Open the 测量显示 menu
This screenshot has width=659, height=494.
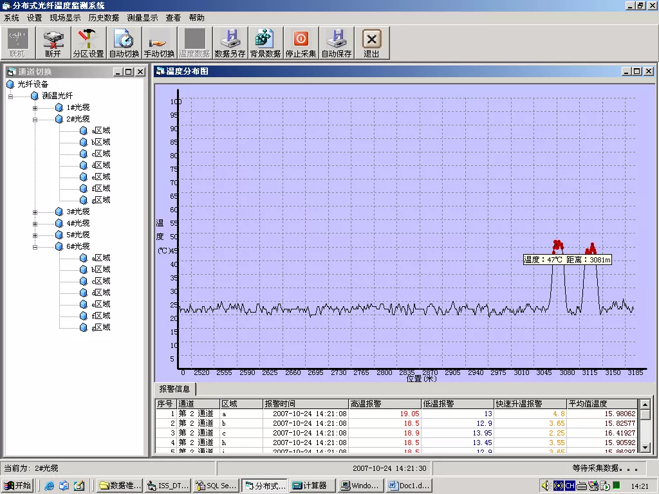(x=142, y=18)
